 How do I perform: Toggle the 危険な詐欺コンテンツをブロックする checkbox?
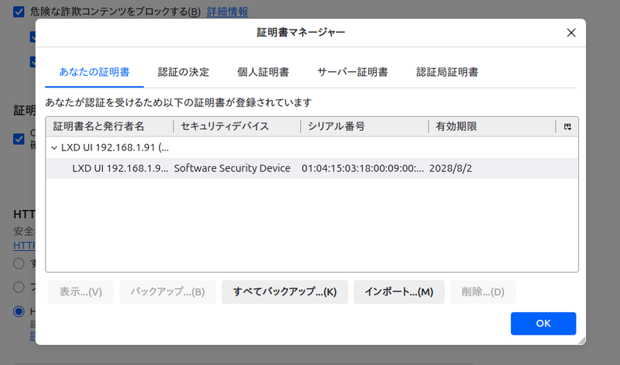[x=19, y=12]
